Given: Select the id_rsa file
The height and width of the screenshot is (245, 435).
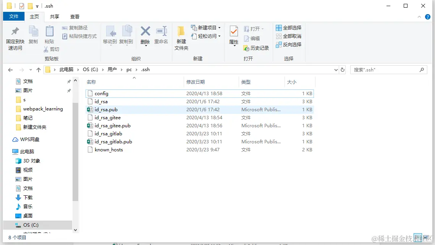Looking at the screenshot, I should [200, 102].
